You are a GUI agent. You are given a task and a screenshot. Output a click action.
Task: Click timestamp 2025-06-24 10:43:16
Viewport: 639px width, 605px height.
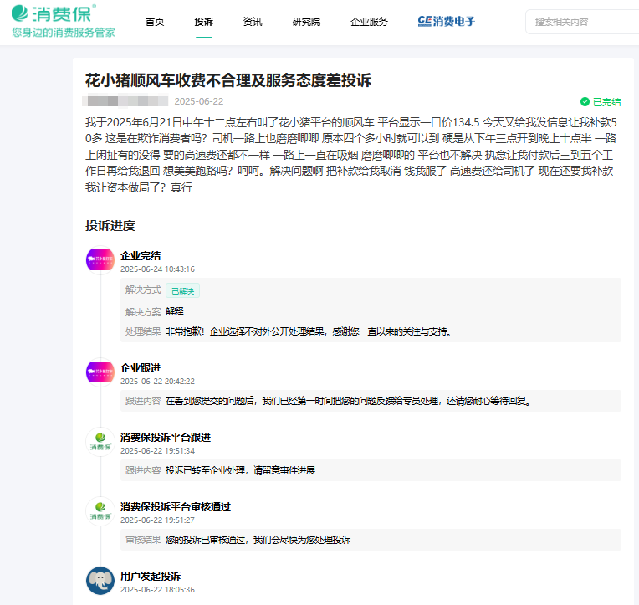coord(157,269)
